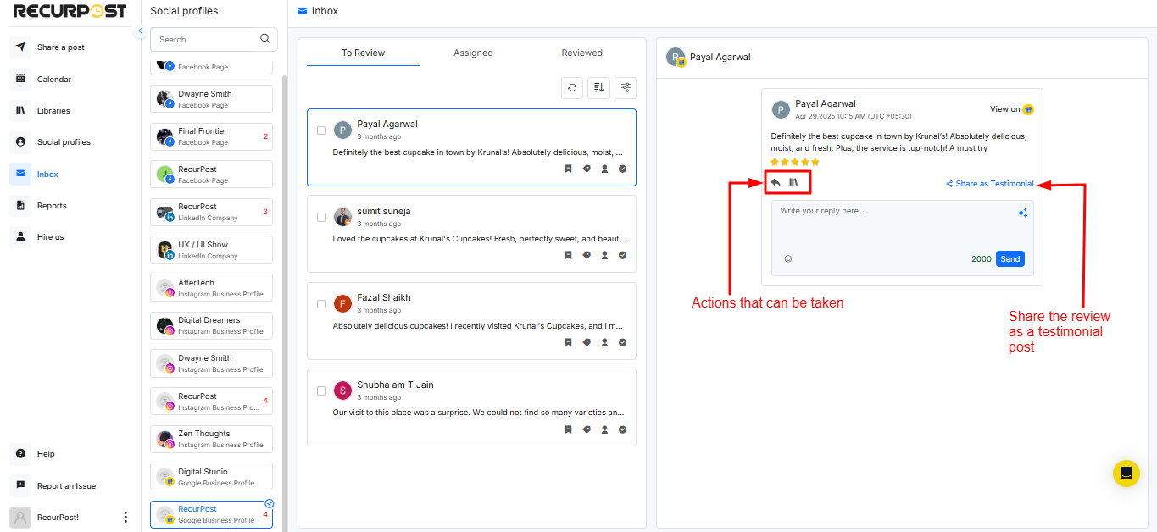Viewport: 1157px width, 532px height.
Task: Click the library icon beside reply arrow
Action: click(794, 182)
